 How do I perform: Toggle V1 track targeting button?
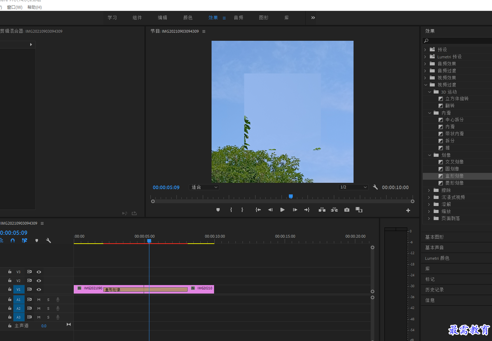tap(19, 289)
